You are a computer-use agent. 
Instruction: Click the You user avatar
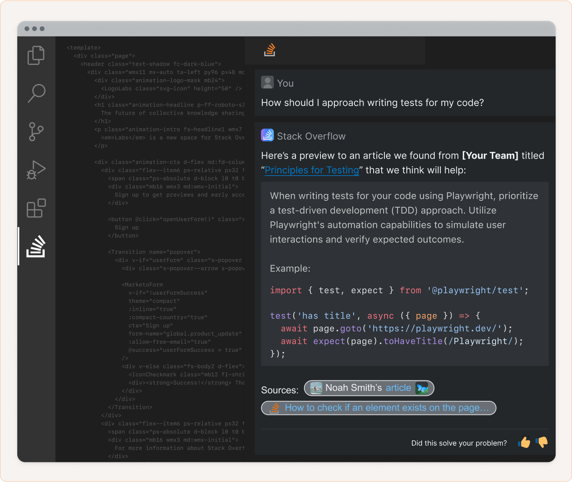[267, 82]
